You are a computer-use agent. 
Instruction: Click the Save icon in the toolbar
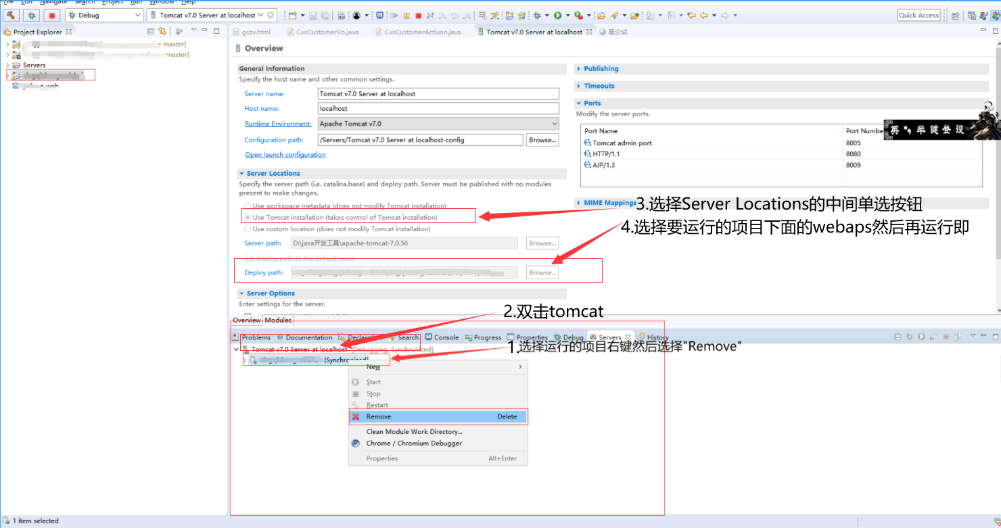[312, 15]
